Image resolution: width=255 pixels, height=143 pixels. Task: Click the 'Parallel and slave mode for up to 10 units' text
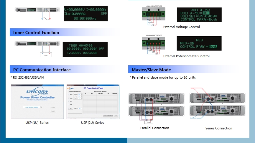[x=164, y=77]
